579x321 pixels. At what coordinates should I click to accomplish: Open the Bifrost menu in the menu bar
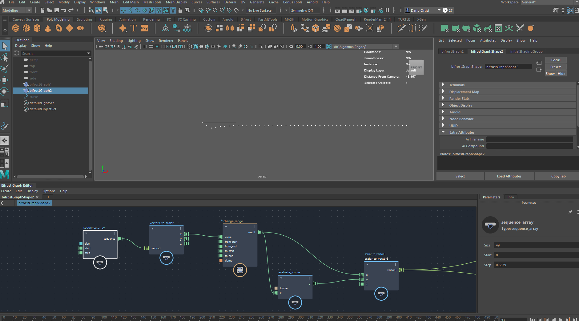click(245, 19)
